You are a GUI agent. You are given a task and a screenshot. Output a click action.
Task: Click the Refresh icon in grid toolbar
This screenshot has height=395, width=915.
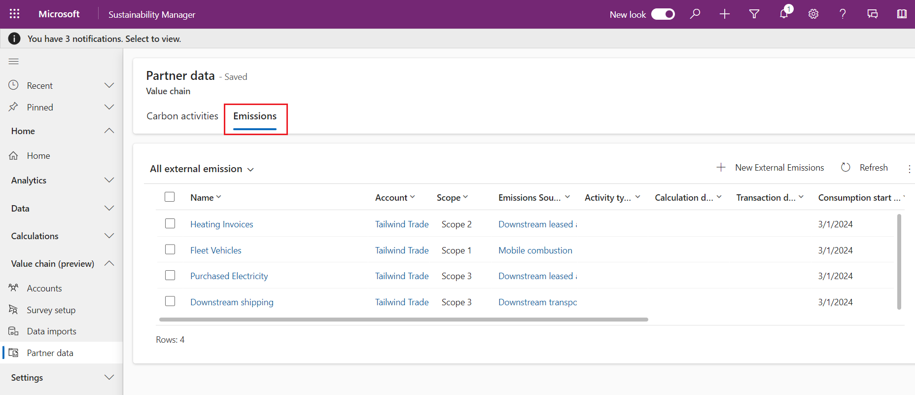tap(845, 167)
